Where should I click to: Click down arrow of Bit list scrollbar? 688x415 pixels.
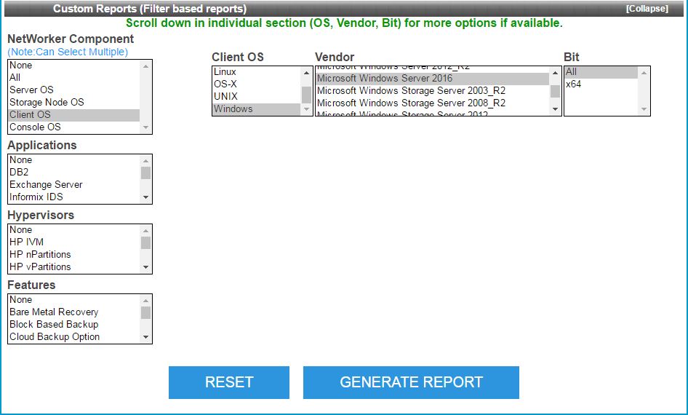[644, 109]
